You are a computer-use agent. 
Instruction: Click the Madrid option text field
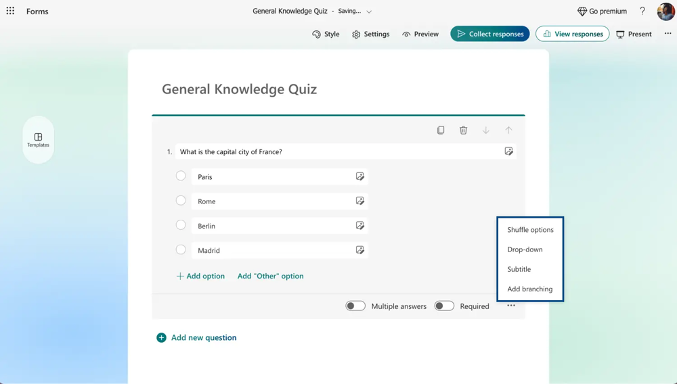coord(271,250)
